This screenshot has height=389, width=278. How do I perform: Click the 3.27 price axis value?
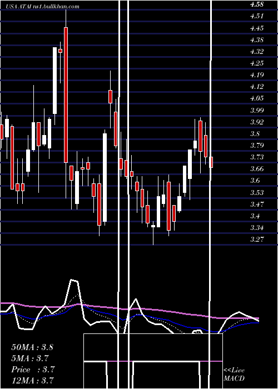click(x=257, y=240)
